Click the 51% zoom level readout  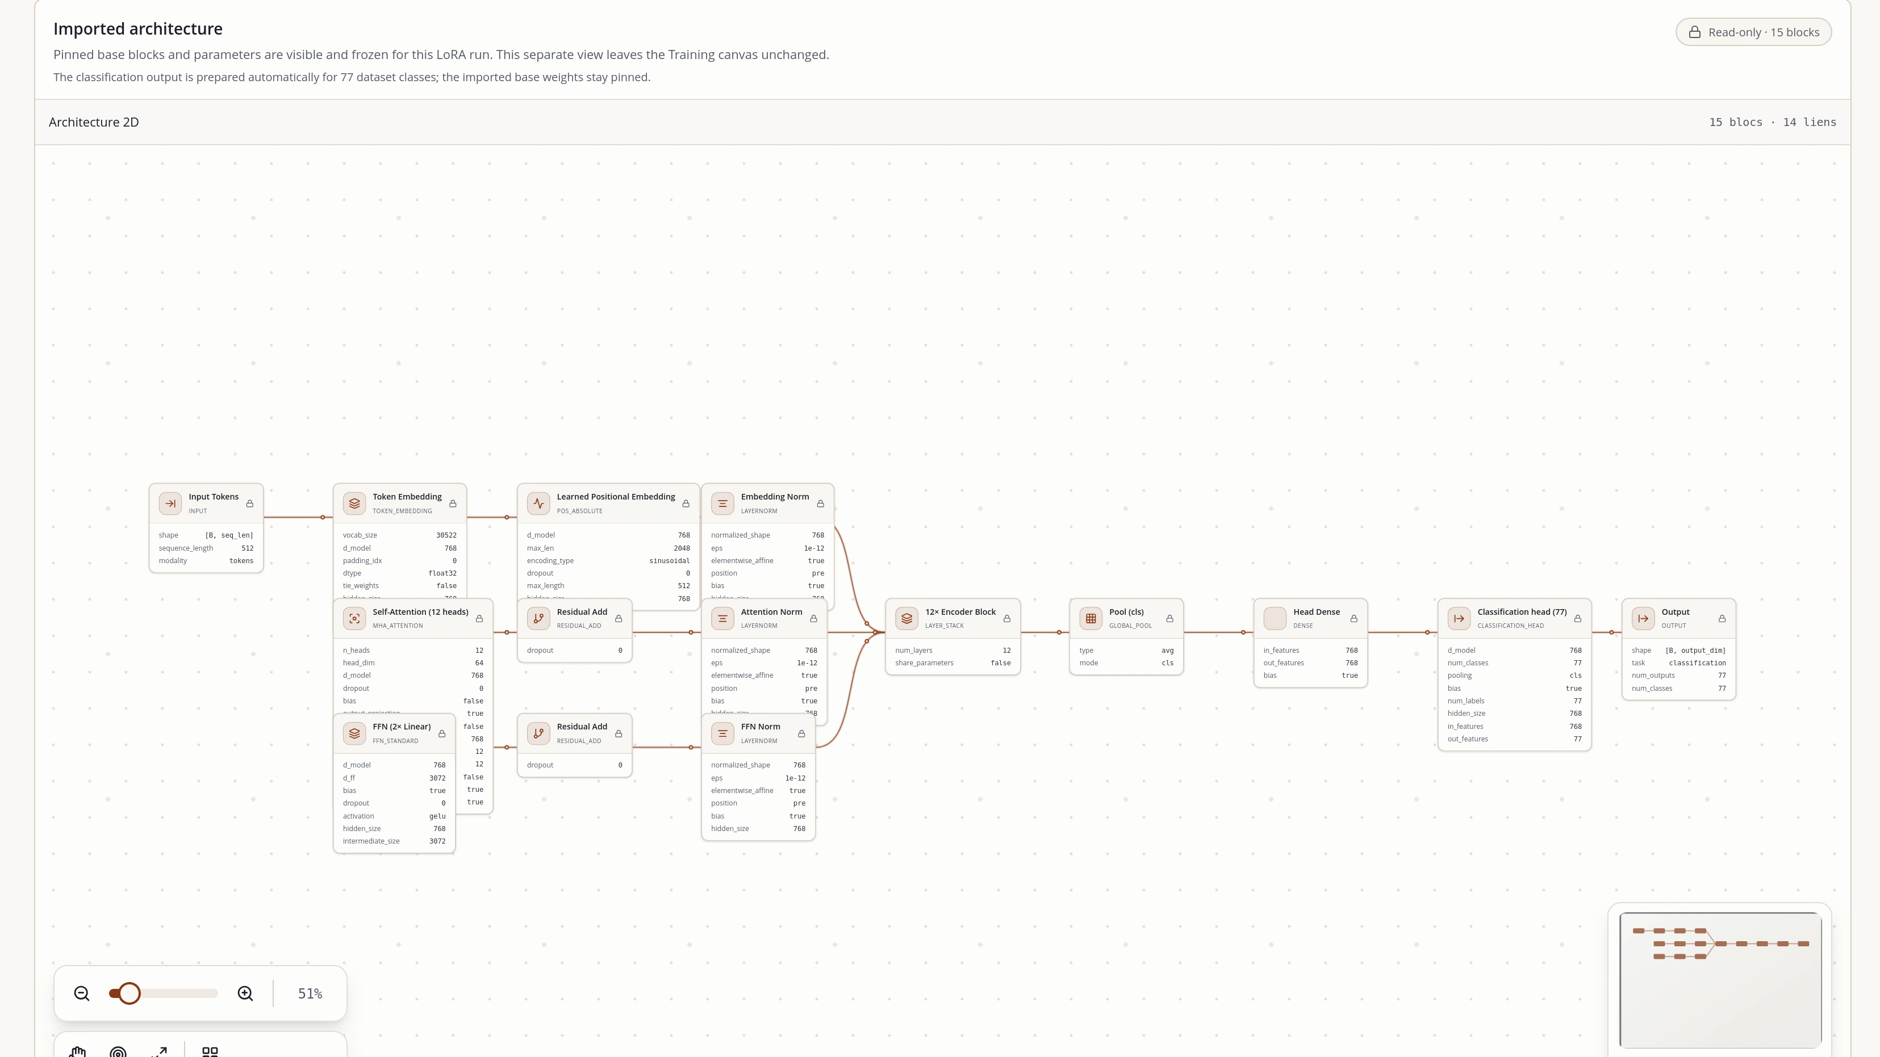[310, 993]
